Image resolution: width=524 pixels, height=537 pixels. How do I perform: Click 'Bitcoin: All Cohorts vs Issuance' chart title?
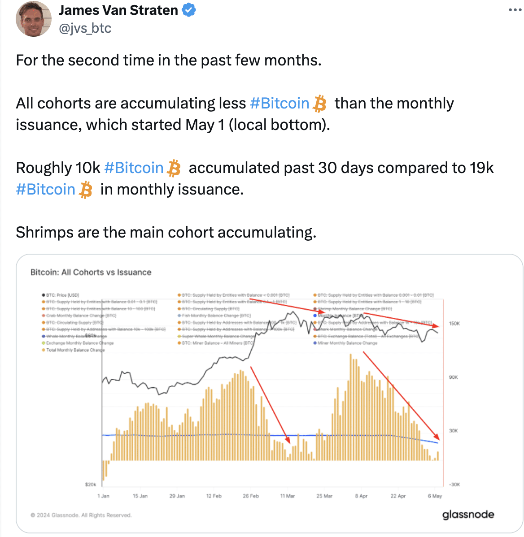pos(91,272)
